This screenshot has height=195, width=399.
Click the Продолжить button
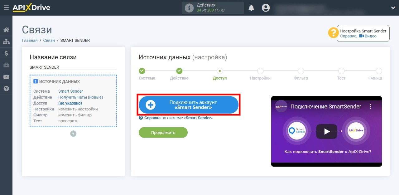[163, 132]
